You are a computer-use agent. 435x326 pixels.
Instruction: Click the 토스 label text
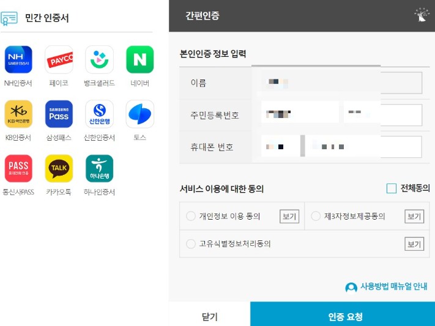(140, 138)
